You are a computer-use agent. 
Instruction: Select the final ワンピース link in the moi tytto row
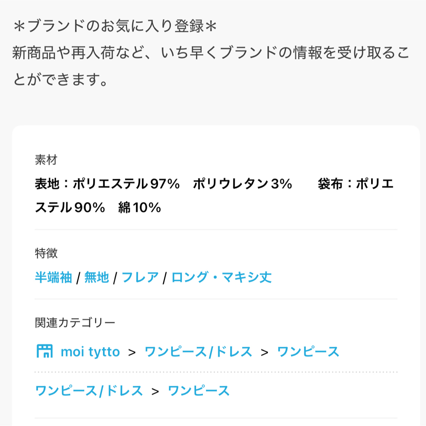click(x=308, y=352)
